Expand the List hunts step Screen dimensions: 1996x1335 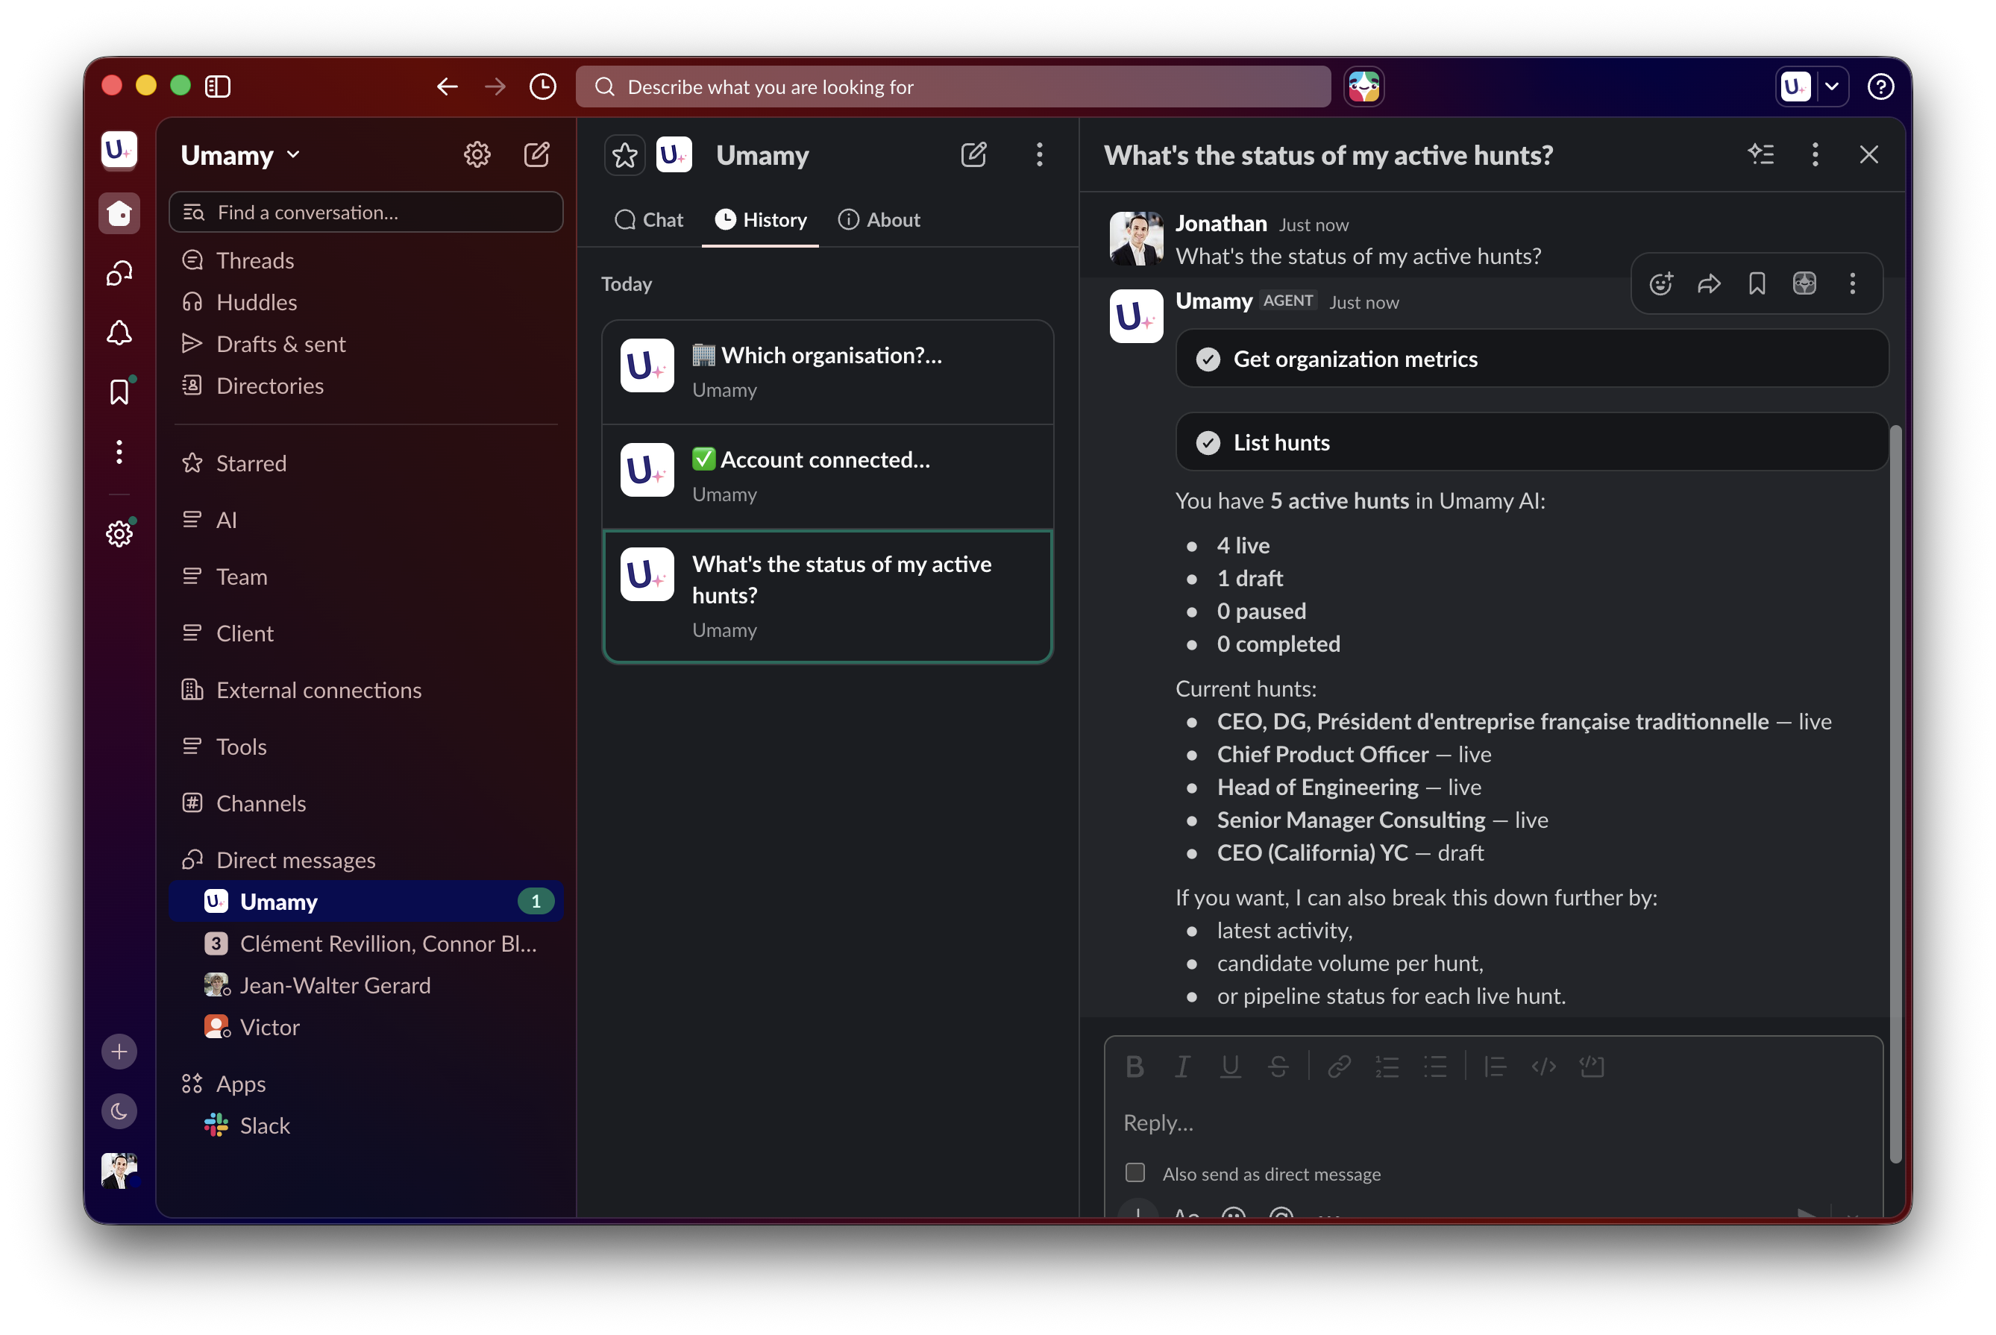coord(1531,442)
